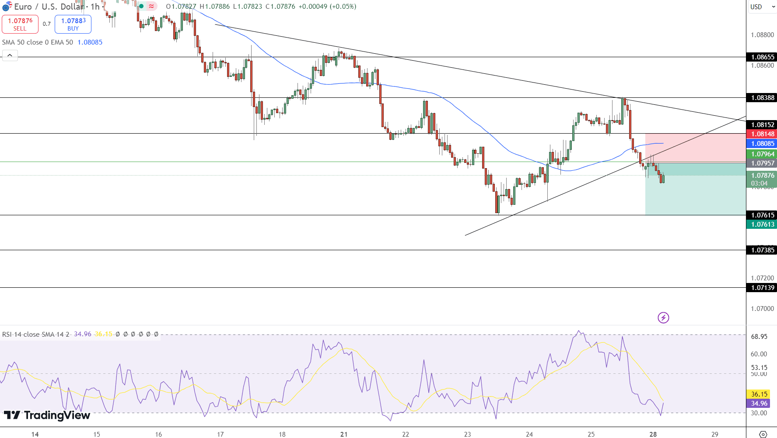Click the green market open status dot

(141, 6)
